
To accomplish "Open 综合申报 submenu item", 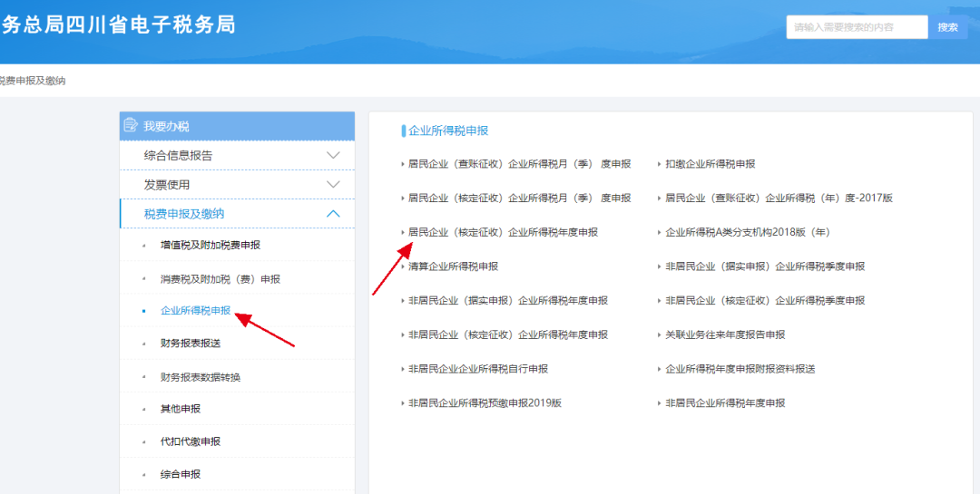I will click(181, 475).
